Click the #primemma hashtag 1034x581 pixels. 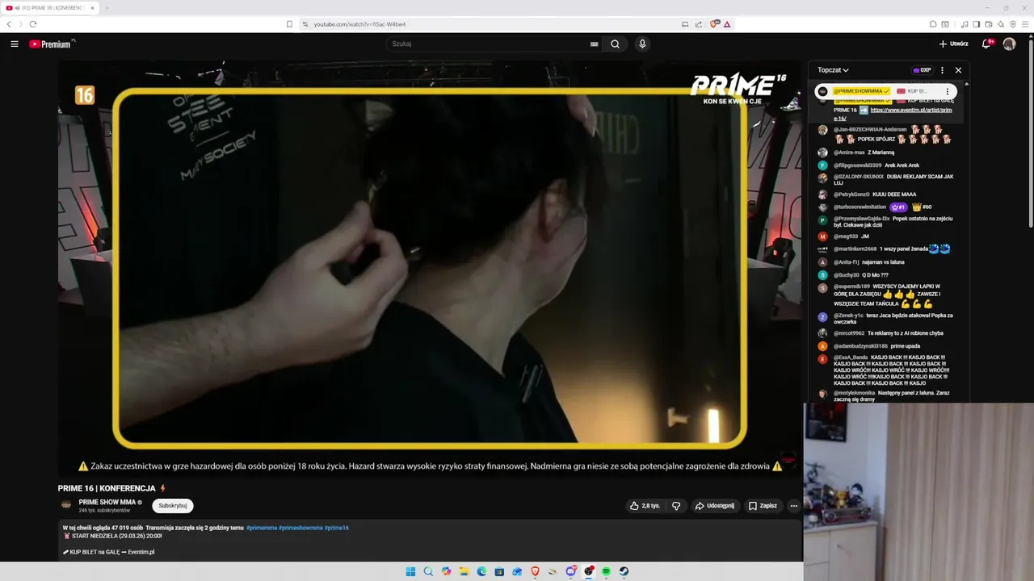(262, 528)
